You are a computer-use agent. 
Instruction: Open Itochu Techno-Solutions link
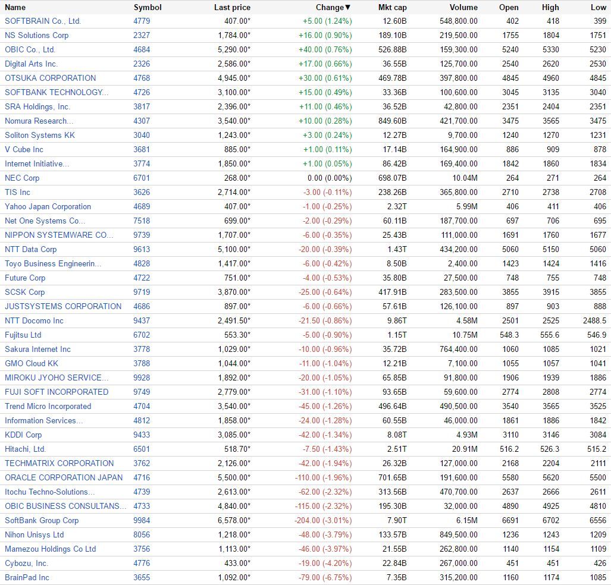[x=49, y=492]
